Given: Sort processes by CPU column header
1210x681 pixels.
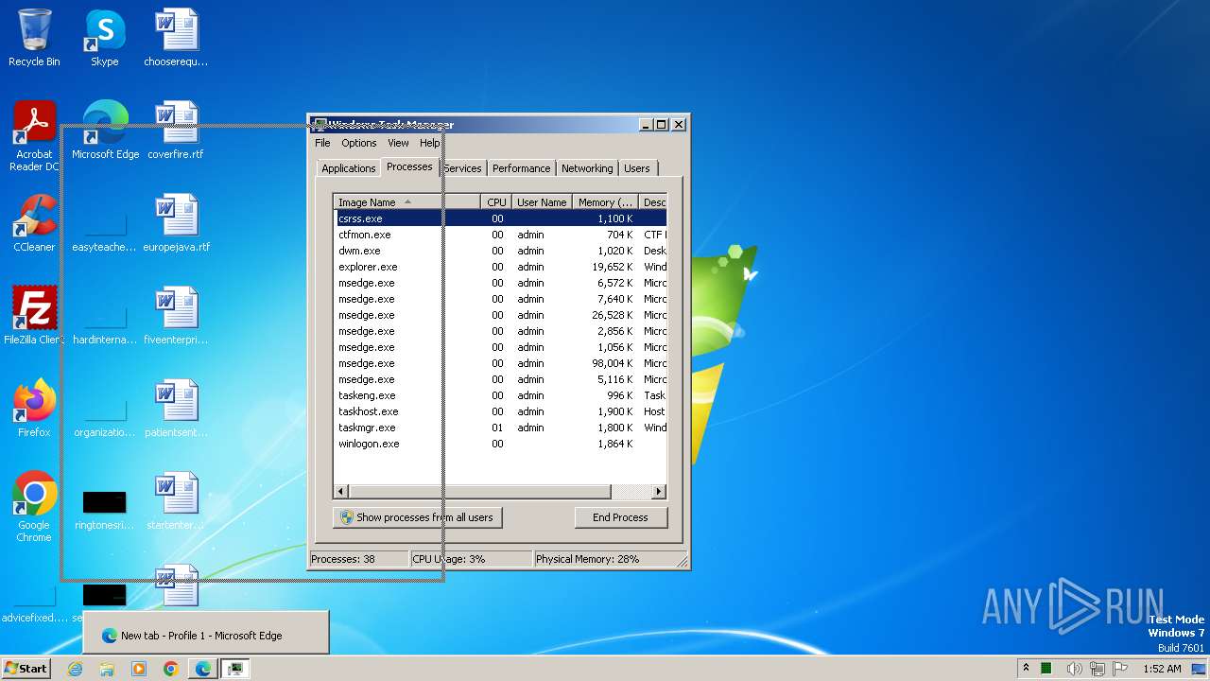Looking at the screenshot, I should (496, 201).
